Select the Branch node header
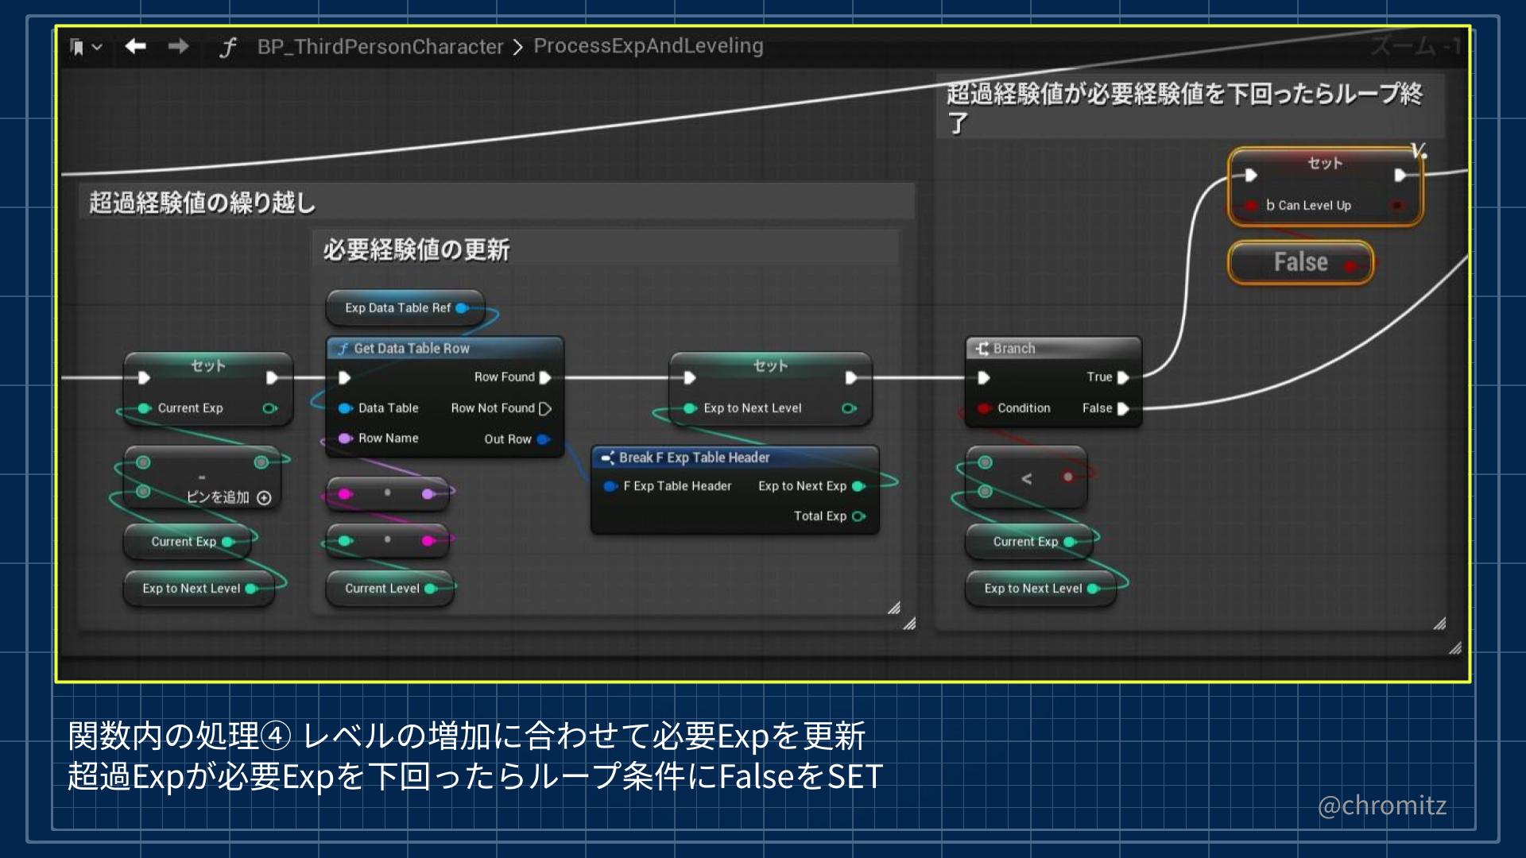 [1053, 348]
